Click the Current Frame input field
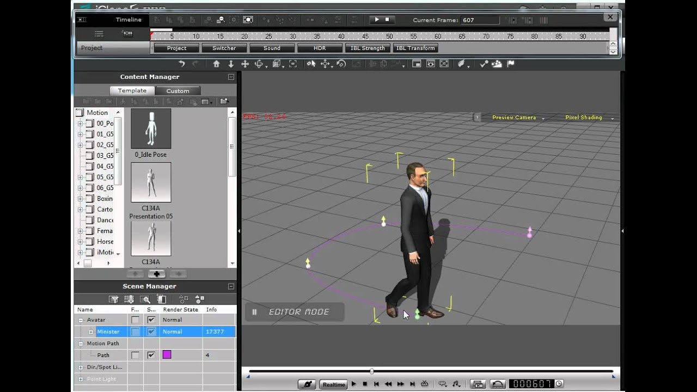 click(480, 20)
